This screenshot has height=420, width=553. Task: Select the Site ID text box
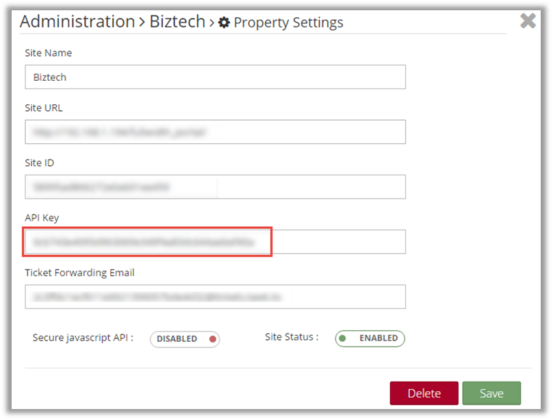pos(215,186)
